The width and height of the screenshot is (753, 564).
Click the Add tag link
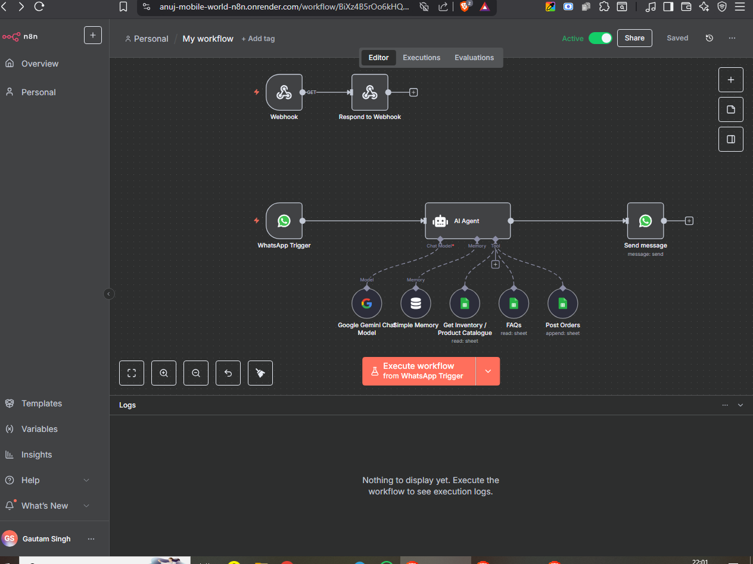point(258,39)
